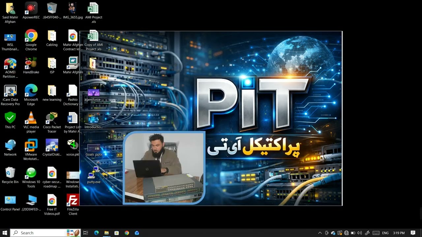Image resolution: width=422 pixels, height=237 pixels.
Task: Launch FileZilla Client
Action: [73, 205]
